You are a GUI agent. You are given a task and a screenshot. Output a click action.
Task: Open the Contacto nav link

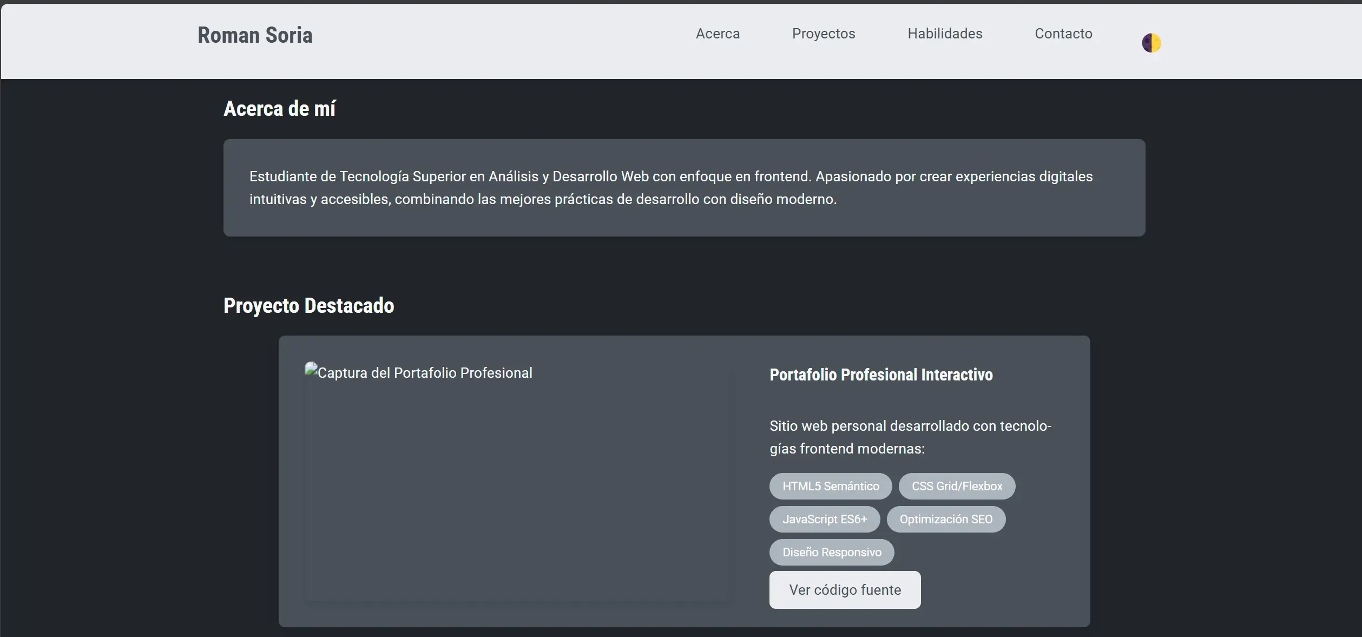pyautogui.click(x=1063, y=34)
